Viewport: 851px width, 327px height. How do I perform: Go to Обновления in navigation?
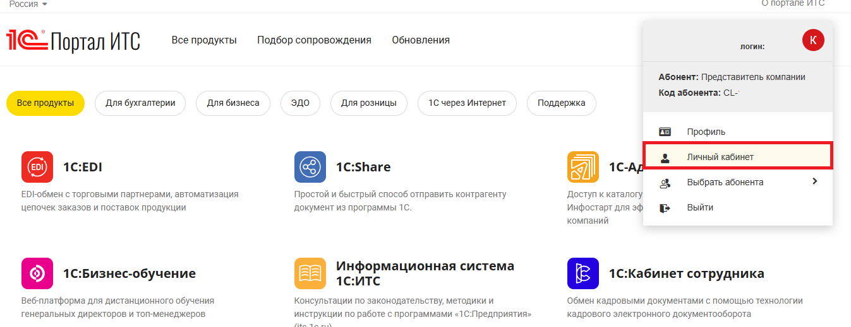tap(421, 40)
